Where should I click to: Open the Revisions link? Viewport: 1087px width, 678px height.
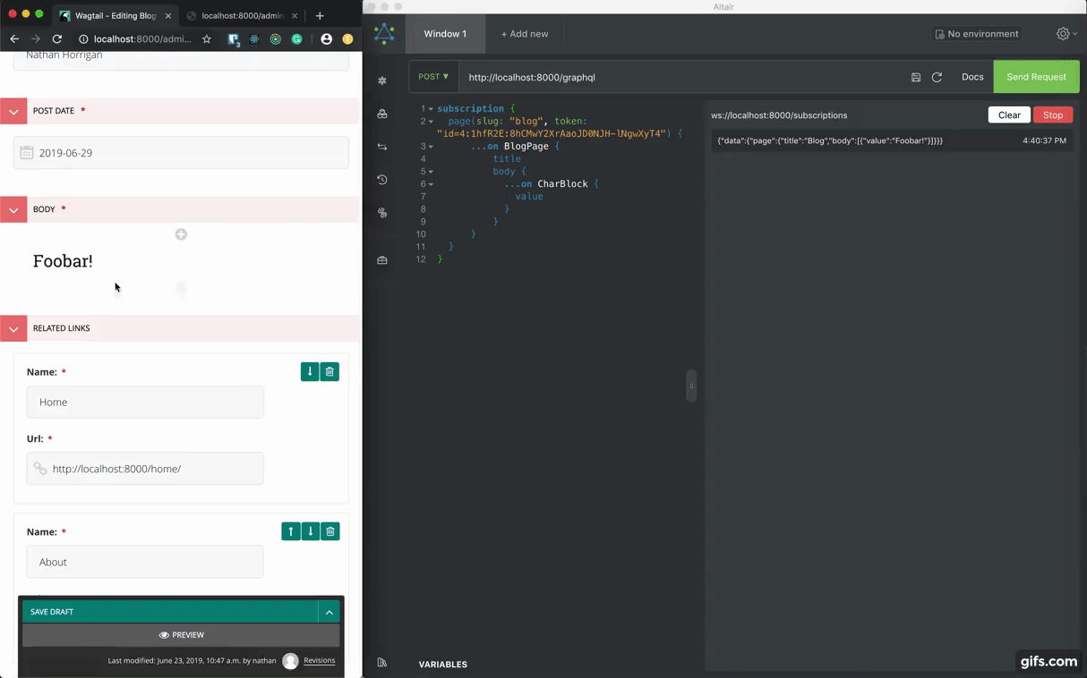[319, 660]
